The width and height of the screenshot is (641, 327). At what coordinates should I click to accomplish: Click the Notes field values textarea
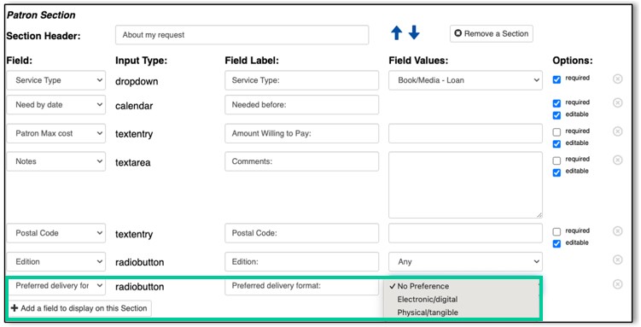pyautogui.click(x=465, y=184)
